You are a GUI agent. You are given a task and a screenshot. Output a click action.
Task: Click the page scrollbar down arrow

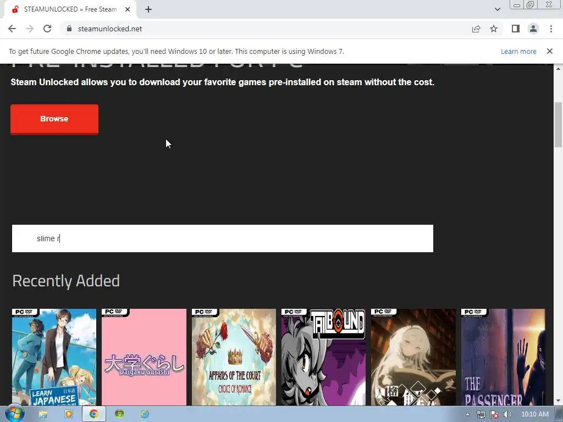558,401
